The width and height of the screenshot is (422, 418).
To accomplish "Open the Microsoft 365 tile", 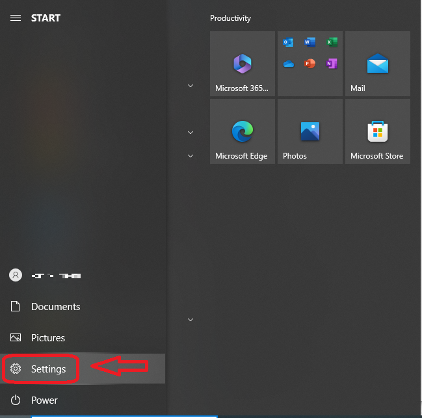I will (242, 64).
